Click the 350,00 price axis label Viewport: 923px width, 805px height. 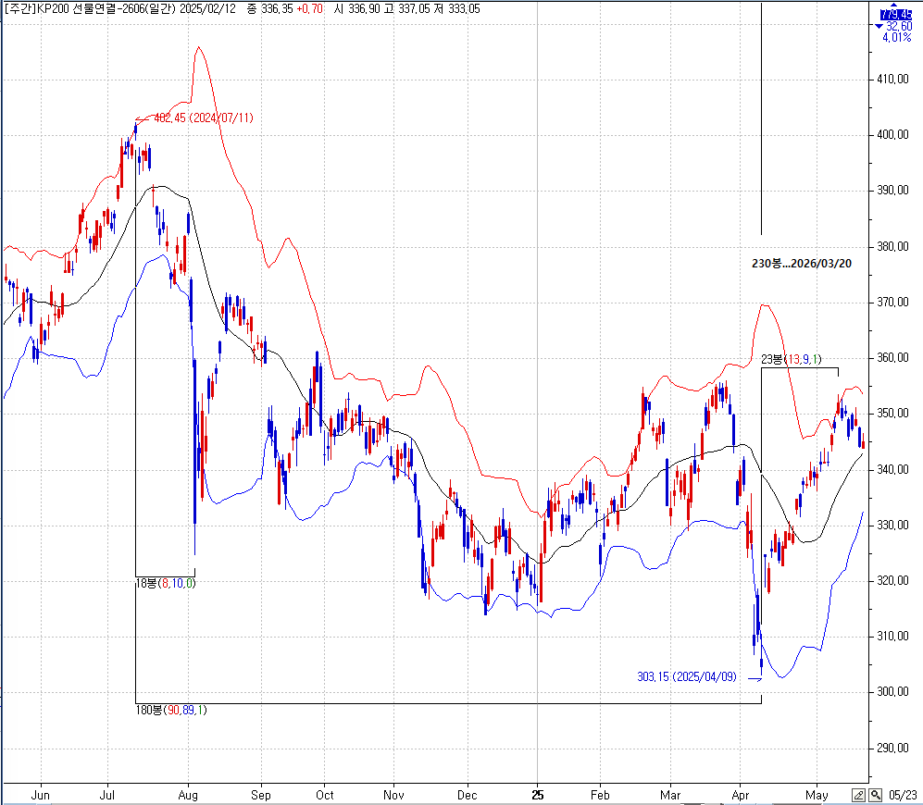[x=892, y=414]
